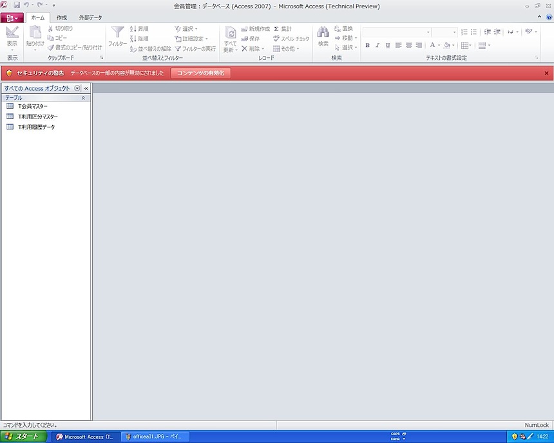Pick the fill color bucket button
Viewport: 554px width, 443px height.
pyautogui.click(x=447, y=45)
